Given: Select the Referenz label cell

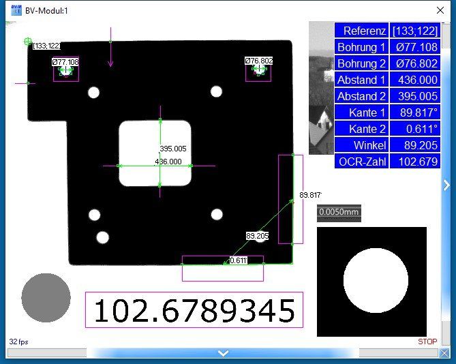Looking at the screenshot, I should tap(361, 31).
